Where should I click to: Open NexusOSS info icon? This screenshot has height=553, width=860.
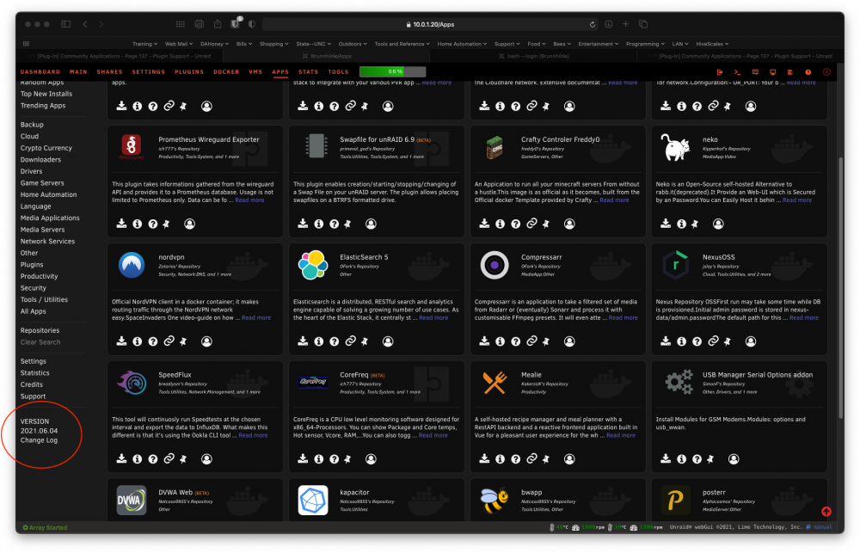681,341
